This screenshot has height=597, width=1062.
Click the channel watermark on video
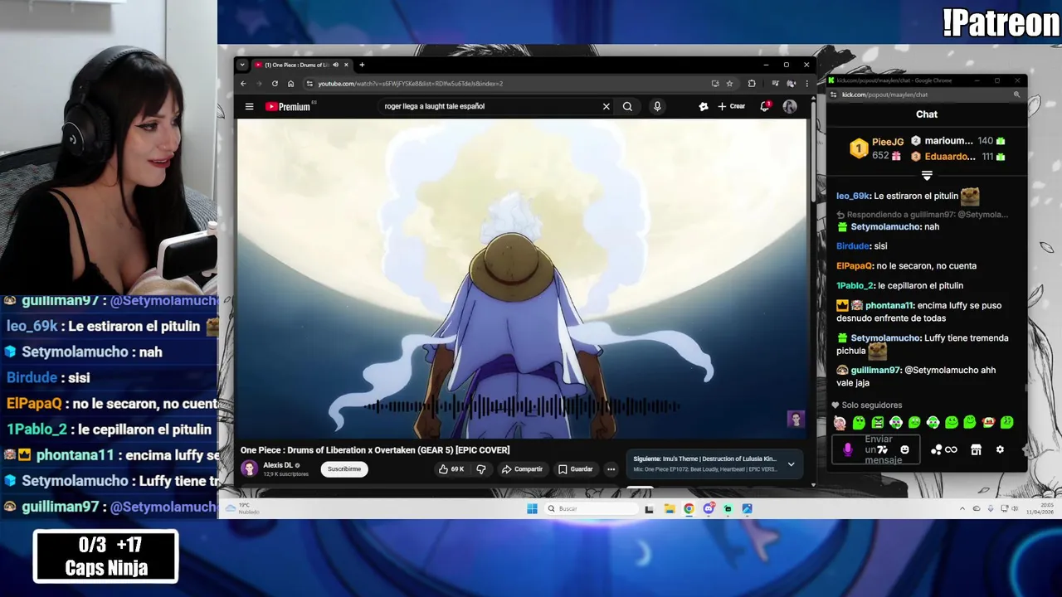click(x=796, y=419)
